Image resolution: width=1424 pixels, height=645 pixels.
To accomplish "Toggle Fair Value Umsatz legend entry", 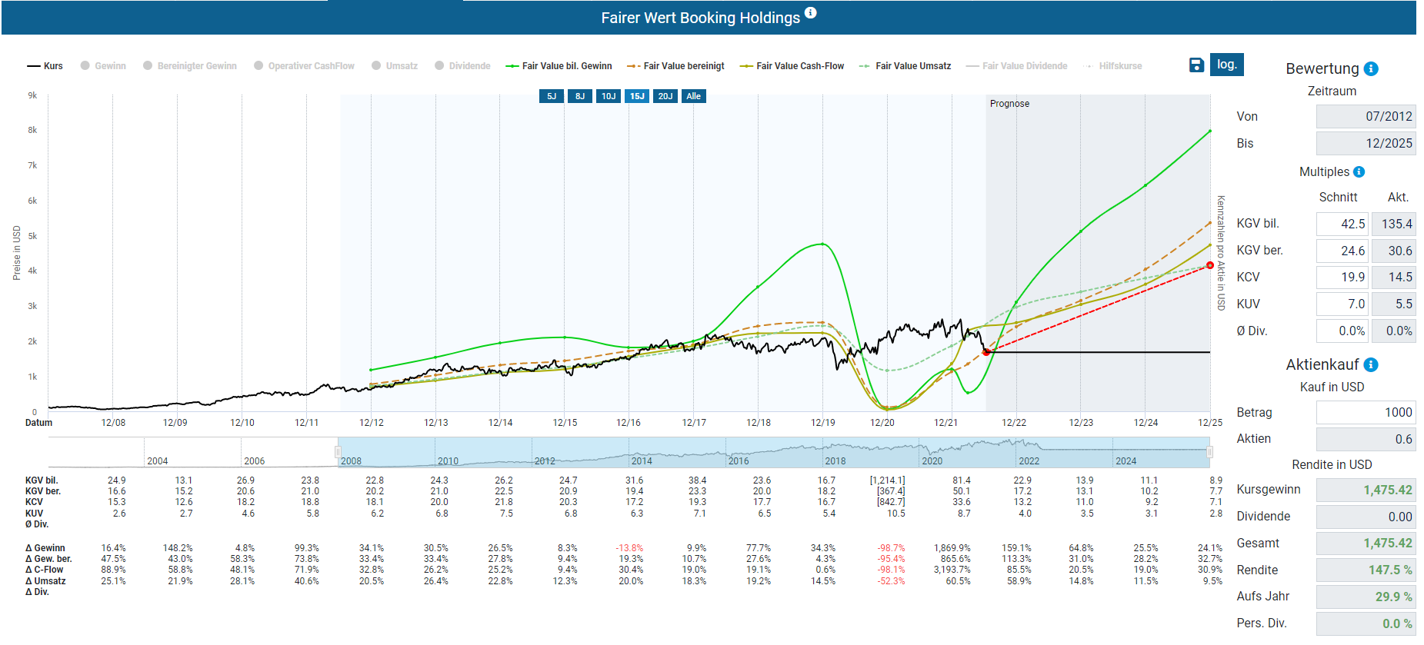I will (x=905, y=66).
